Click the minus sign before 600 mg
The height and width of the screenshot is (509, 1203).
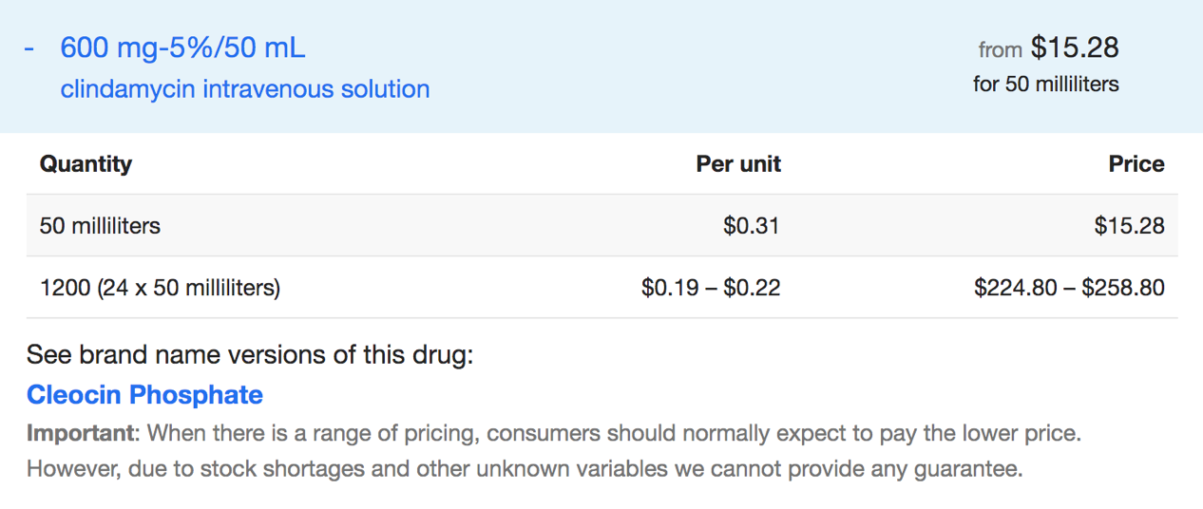pos(30,48)
